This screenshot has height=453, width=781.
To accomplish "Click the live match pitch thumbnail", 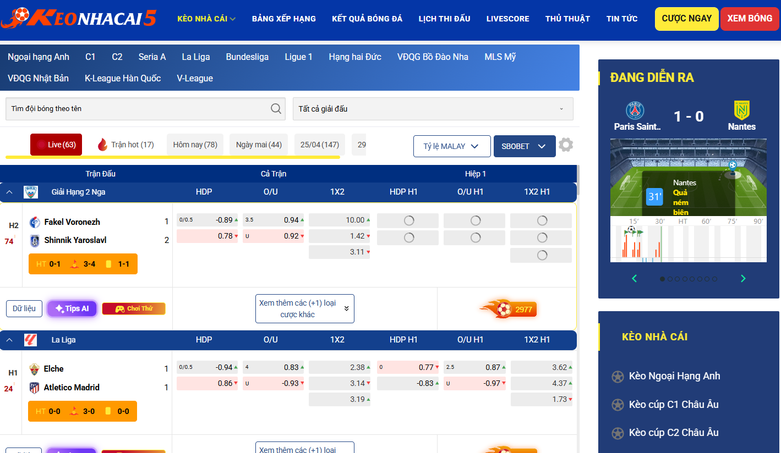I will (x=689, y=177).
